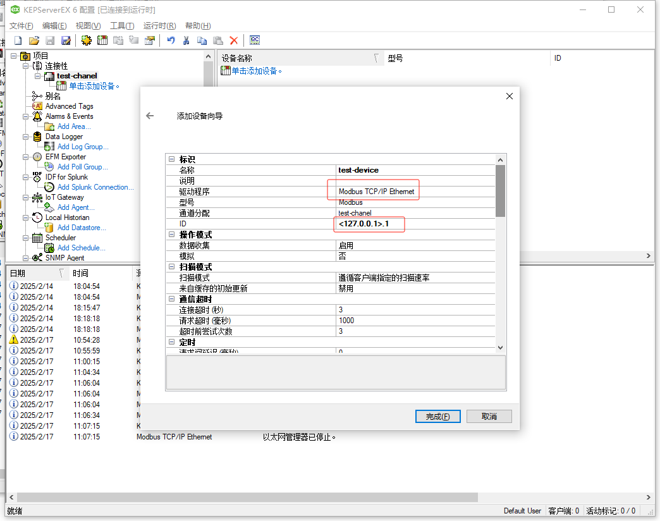Click the Scheduler calendar icon
The height and width of the screenshot is (521, 660).
point(37,238)
